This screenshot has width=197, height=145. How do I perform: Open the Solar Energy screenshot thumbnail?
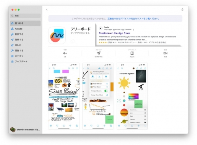(64, 96)
